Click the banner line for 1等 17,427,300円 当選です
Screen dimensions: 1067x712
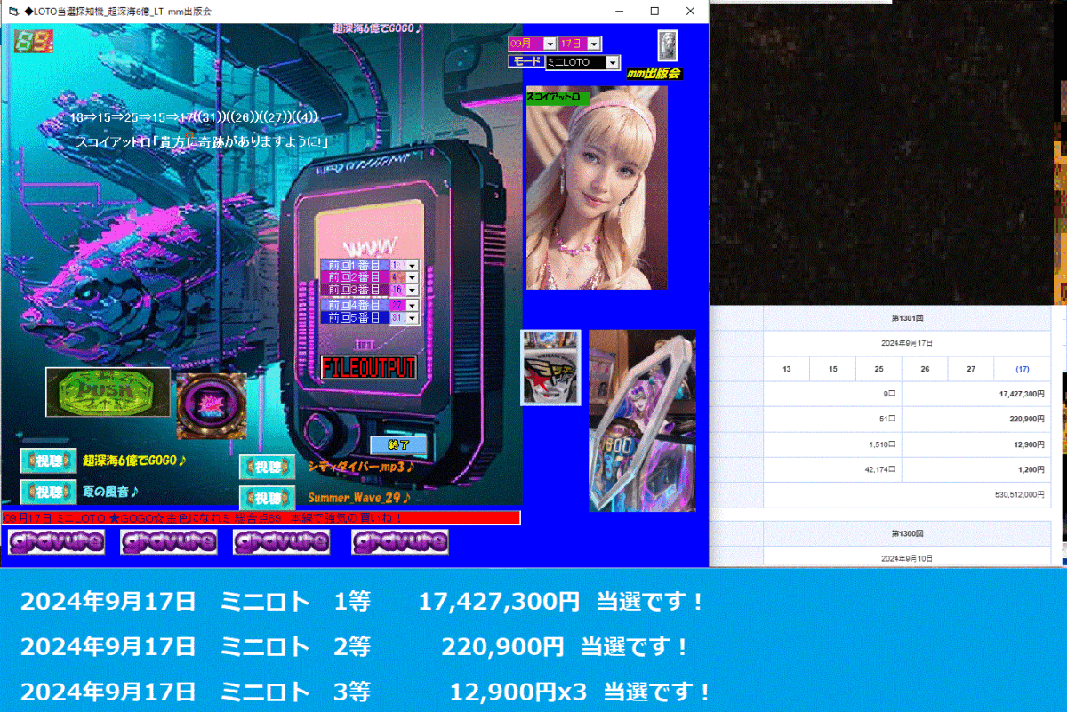(x=364, y=603)
